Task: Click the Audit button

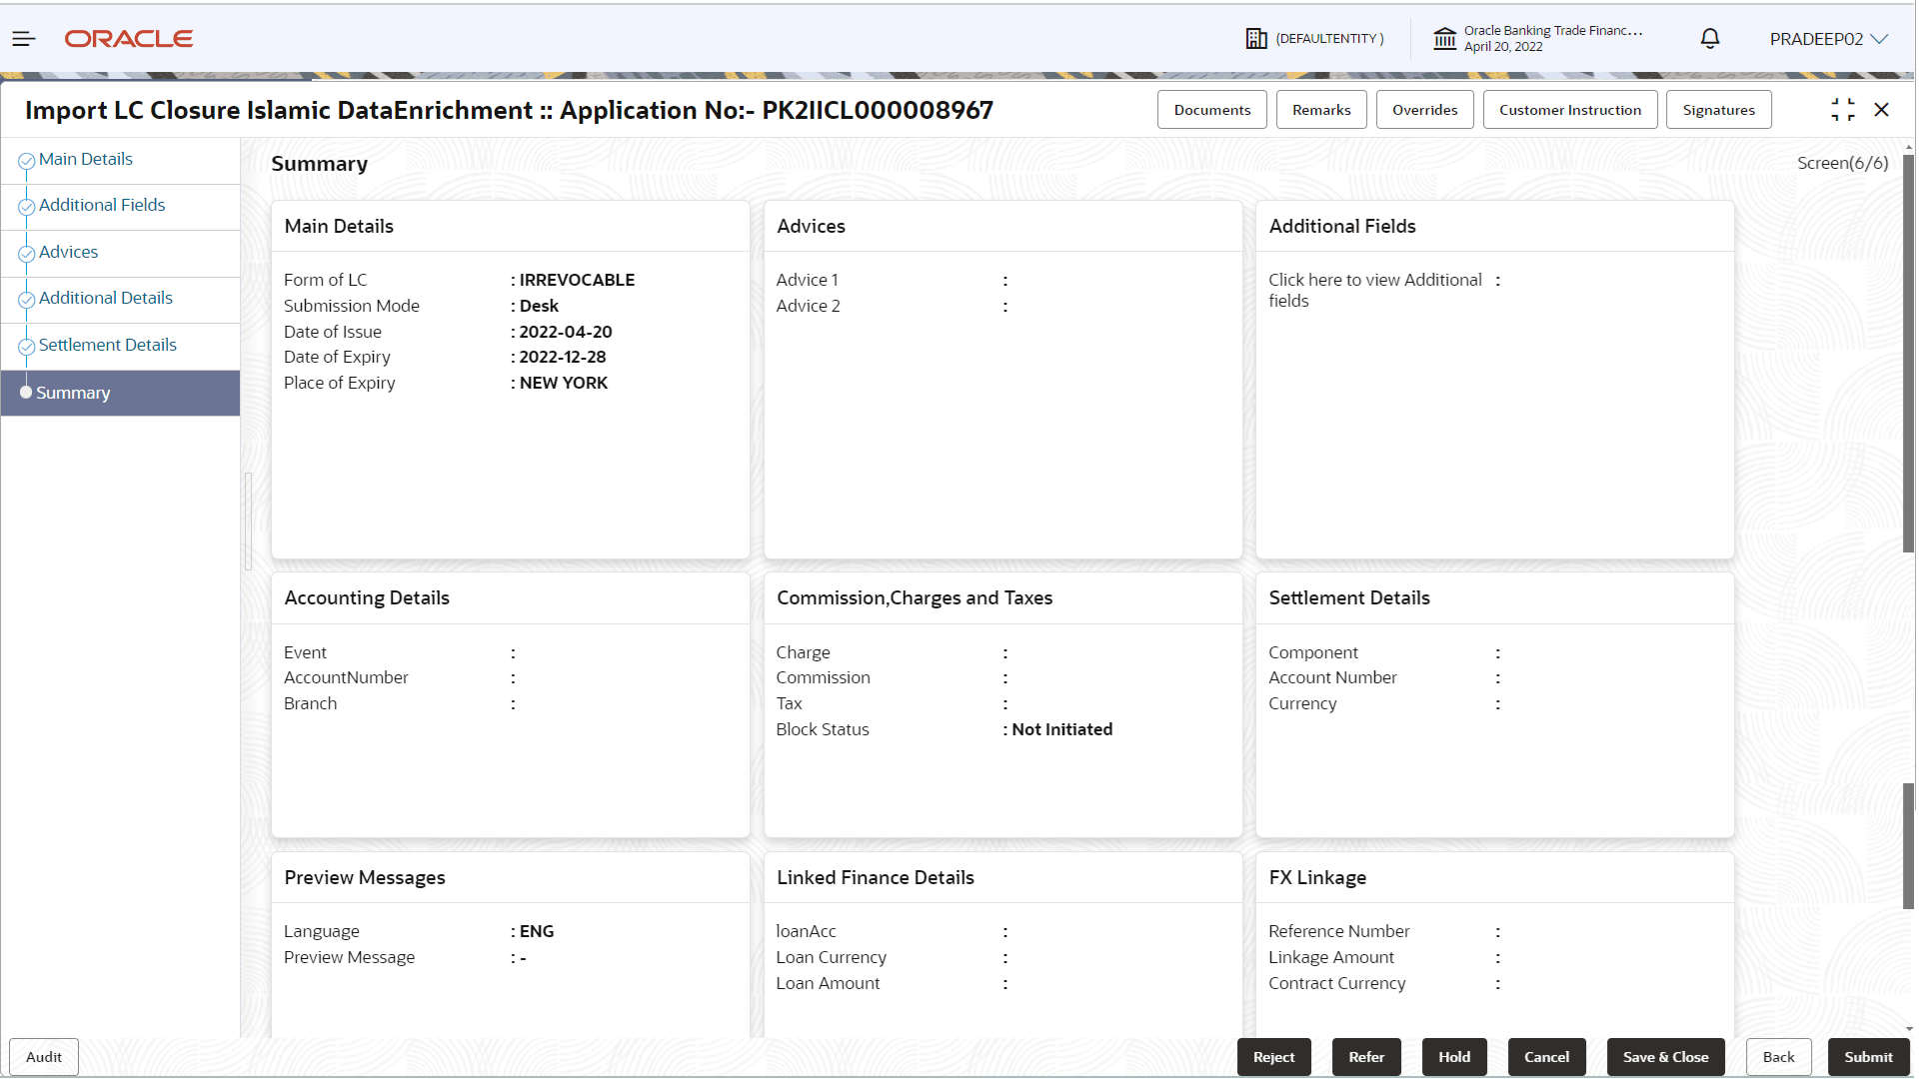Action: 44,1057
